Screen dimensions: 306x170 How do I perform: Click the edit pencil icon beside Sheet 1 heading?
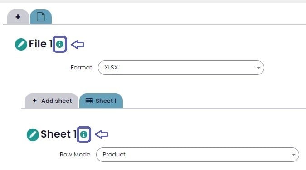click(x=33, y=135)
